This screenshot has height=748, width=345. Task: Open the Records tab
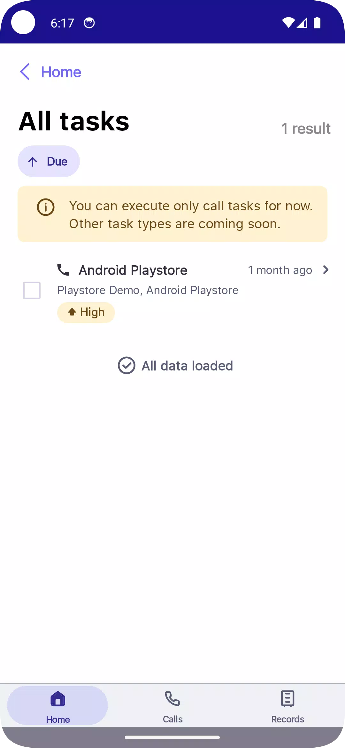click(287, 705)
